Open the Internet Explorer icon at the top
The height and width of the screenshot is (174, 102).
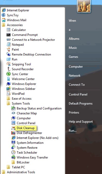(x=4, y=10)
